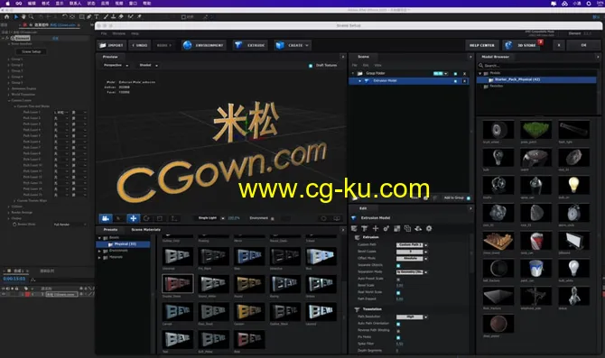The width and height of the screenshot is (605, 358).
Task: Select the yellow light bulb model thumbnail
Action: [573, 185]
